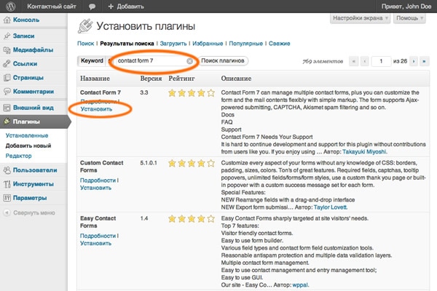Go to Медиафайлы in sidebar
437x291 pixels.
(34, 50)
